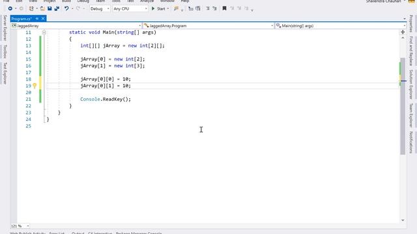
Task: Click the line 'jArray[0][0] = 10;'
Action: [106, 79]
